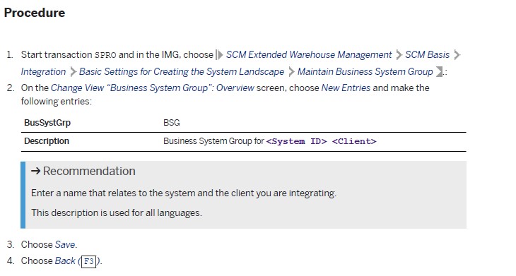This screenshot has height=276, width=516.
Task: Click Maintain Business System Group entry
Action: (365, 72)
